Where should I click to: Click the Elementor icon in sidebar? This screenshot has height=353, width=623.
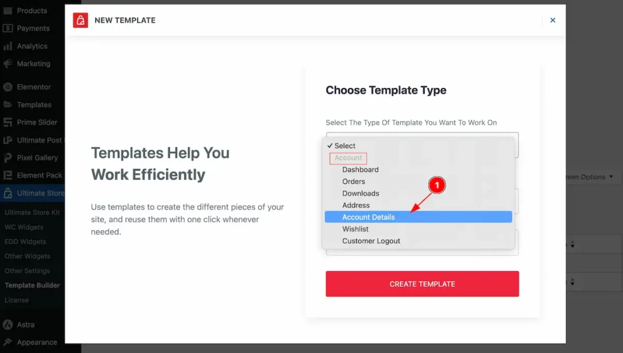point(8,87)
